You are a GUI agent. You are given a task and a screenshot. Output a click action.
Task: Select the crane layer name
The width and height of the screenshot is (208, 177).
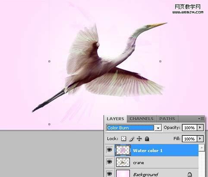[x=139, y=163]
